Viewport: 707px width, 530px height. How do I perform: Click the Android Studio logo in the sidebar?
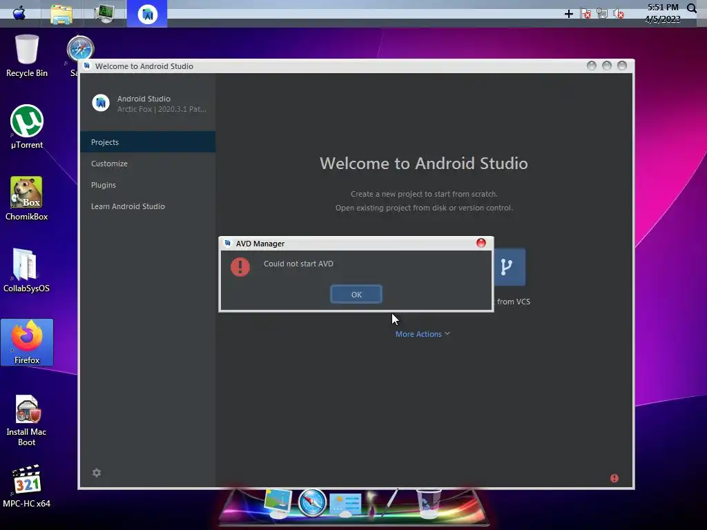point(101,104)
